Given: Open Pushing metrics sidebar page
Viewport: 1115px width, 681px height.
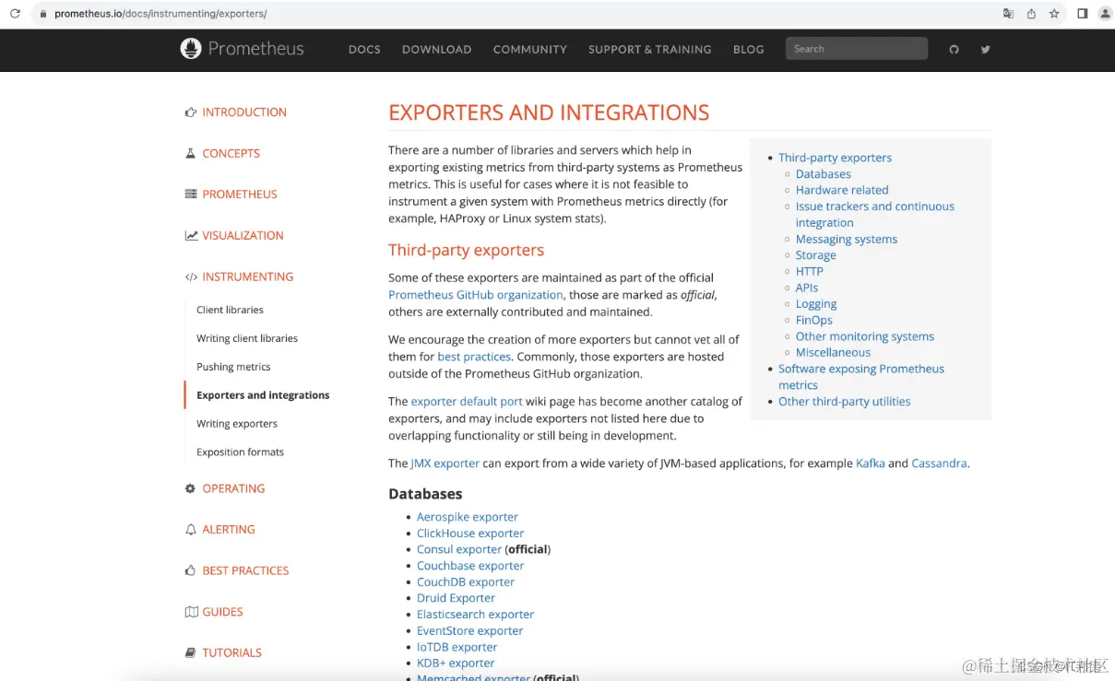Looking at the screenshot, I should [x=233, y=367].
